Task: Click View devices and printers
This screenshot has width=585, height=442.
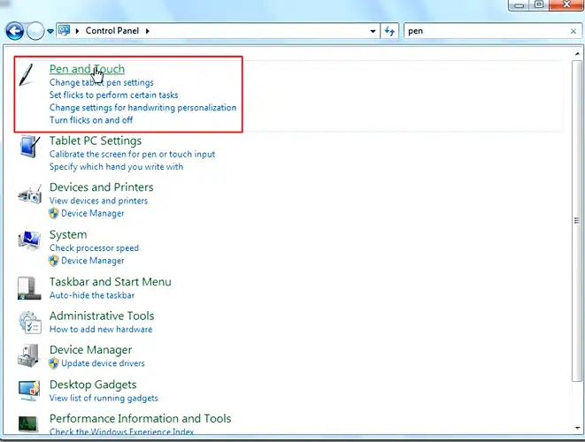Action: click(x=98, y=201)
